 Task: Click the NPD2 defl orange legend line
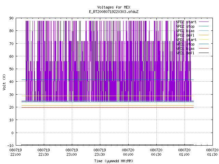click(x=204, y=35)
